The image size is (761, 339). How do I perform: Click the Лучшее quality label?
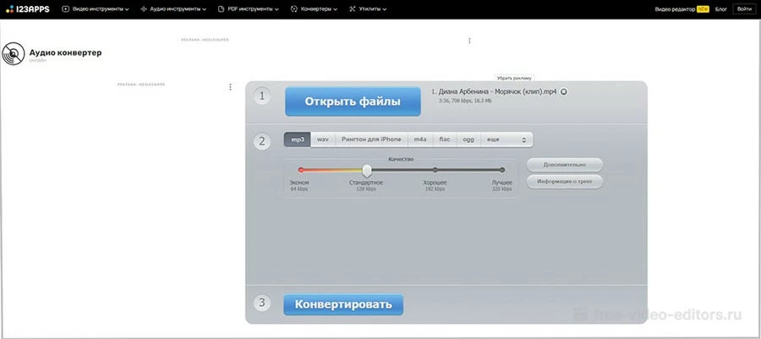tap(502, 183)
